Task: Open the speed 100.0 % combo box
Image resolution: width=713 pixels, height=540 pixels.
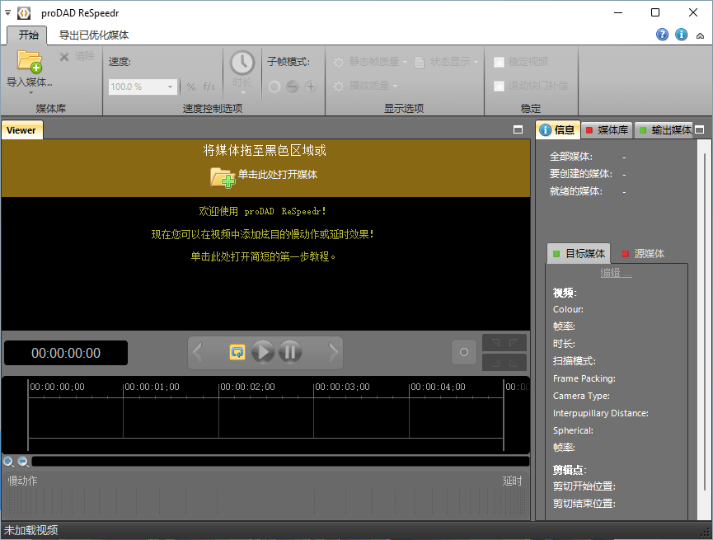Action: coord(143,87)
